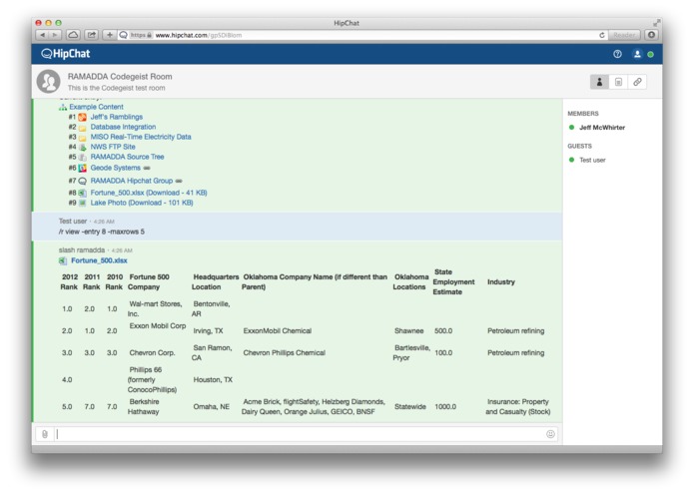Click the HipChat logo in header
This screenshot has height=493, width=694.
pos(66,54)
